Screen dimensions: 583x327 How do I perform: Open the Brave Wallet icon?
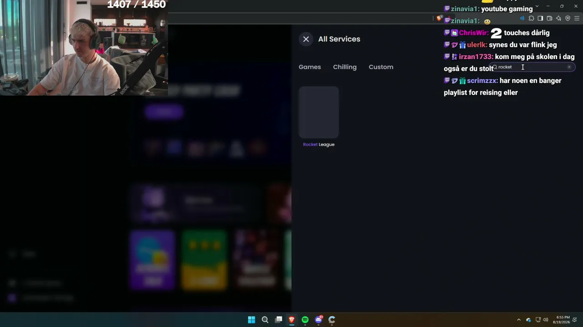[549, 19]
